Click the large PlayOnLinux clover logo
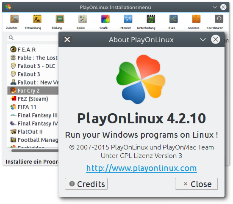The image size is (233, 204). [141, 79]
